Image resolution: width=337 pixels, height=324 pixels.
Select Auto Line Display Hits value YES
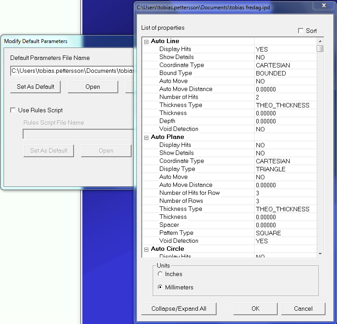click(x=286, y=49)
